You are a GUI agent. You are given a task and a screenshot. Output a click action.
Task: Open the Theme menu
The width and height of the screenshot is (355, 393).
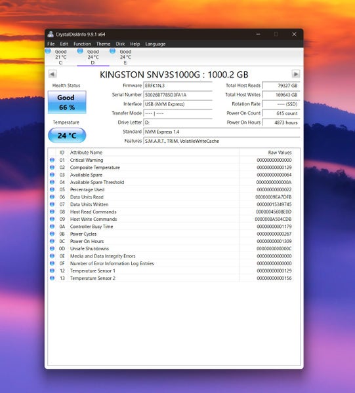[103, 44]
